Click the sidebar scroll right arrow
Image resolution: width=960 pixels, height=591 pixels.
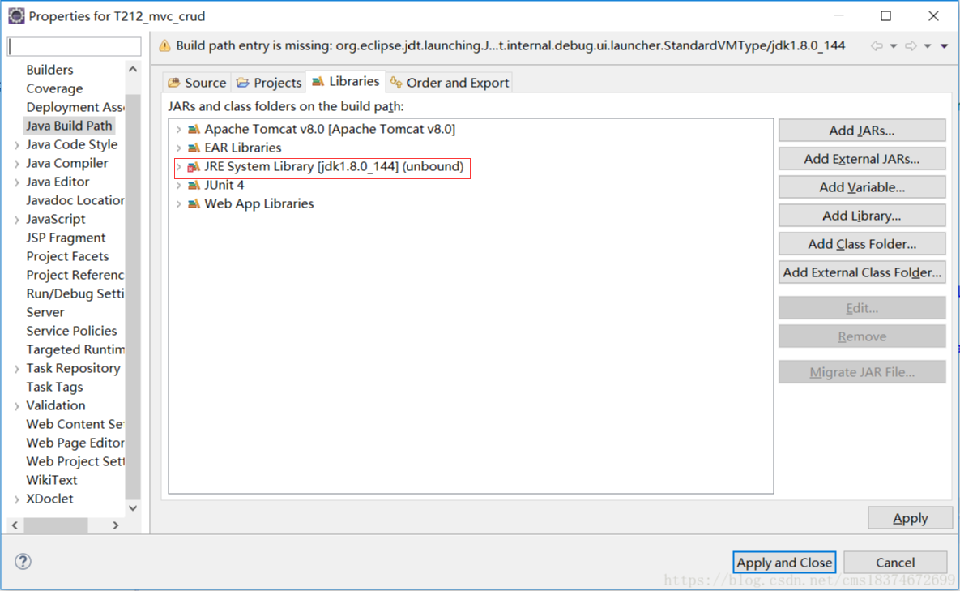(116, 525)
